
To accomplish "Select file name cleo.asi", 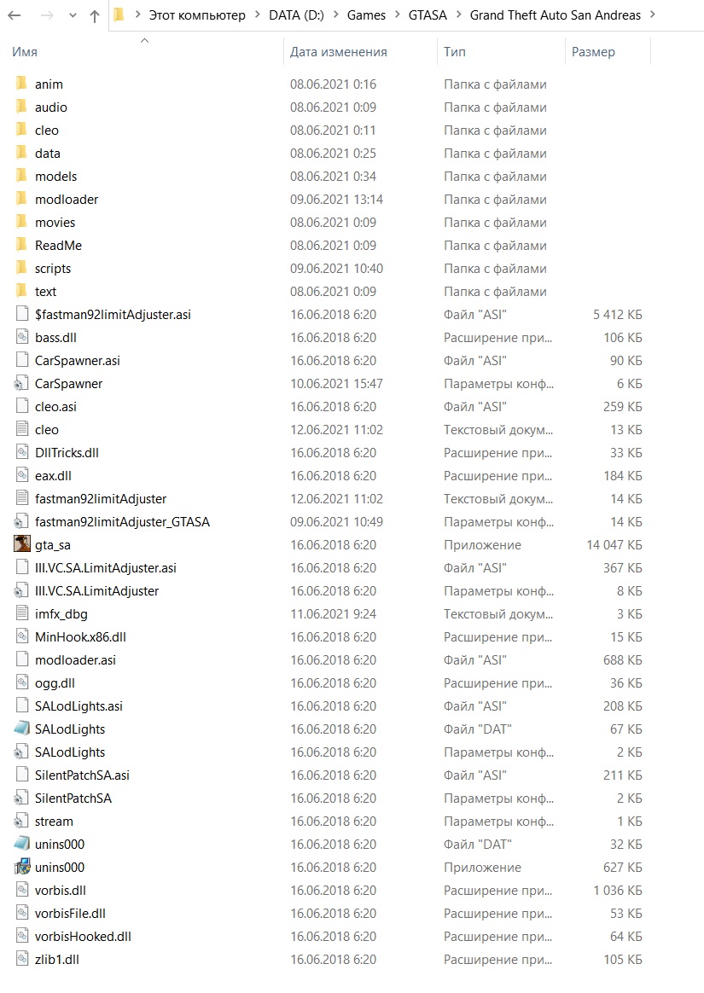I will tap(55, 407).
